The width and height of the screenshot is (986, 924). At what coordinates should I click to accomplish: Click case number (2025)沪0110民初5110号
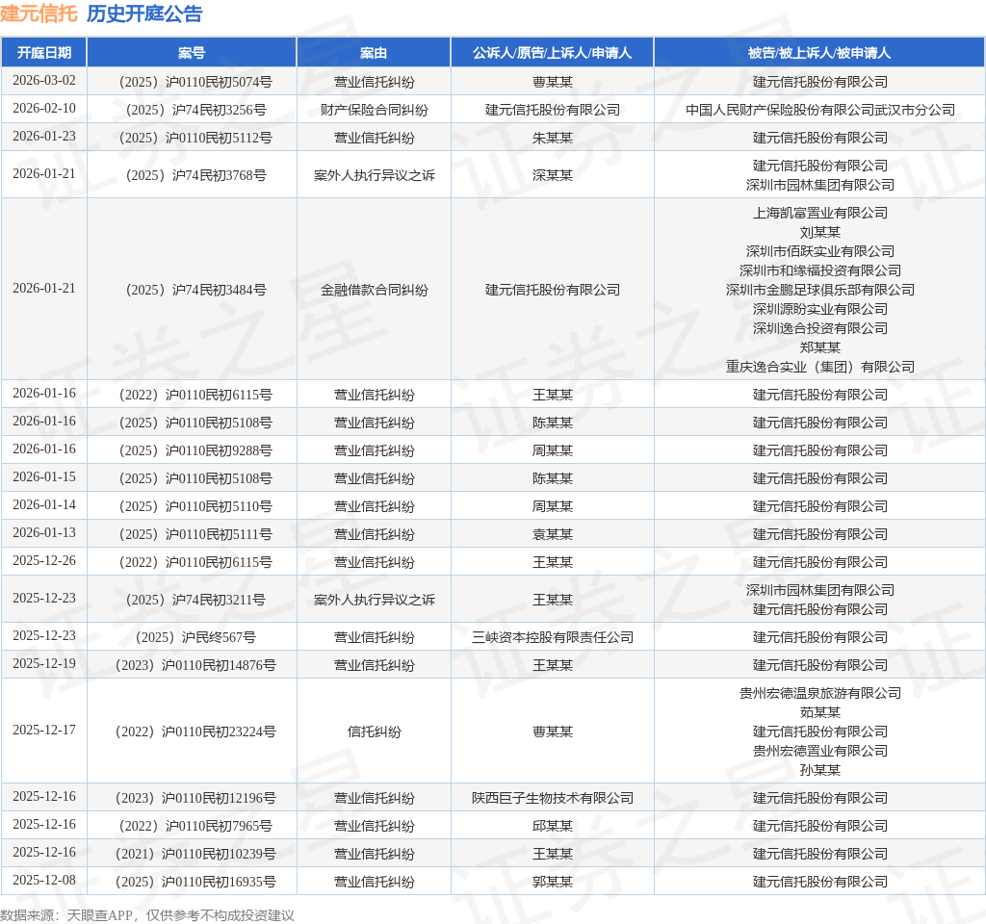[x=195, y=506]
